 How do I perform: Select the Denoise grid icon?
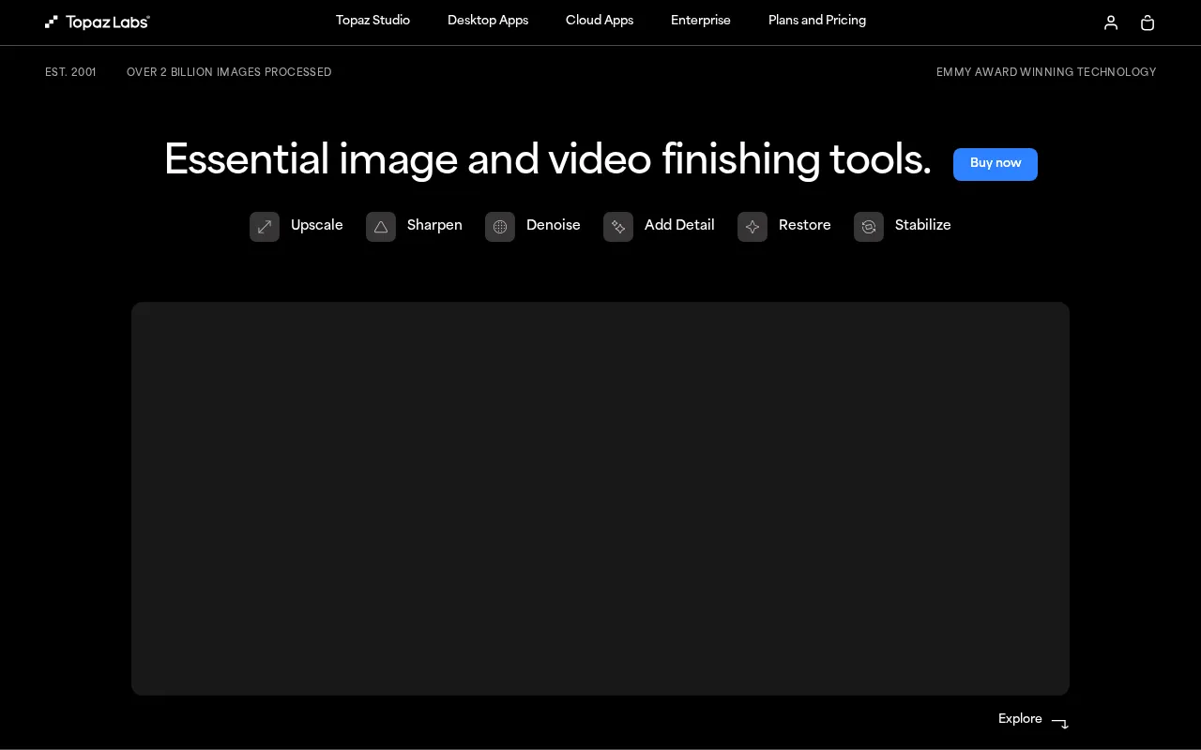[500, 227]
